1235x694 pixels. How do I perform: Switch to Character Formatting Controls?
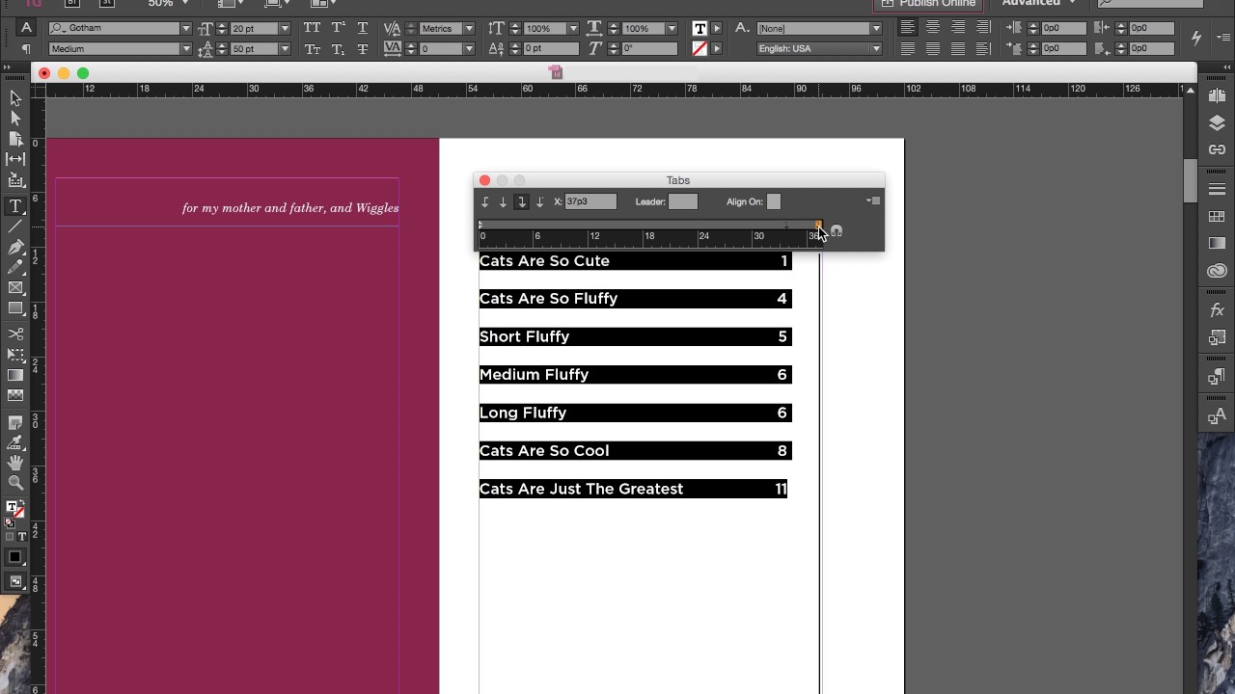point(26,28)
